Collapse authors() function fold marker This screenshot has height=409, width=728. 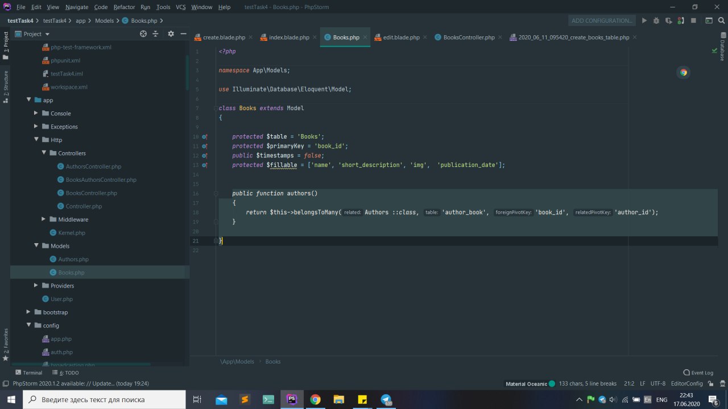216,194
